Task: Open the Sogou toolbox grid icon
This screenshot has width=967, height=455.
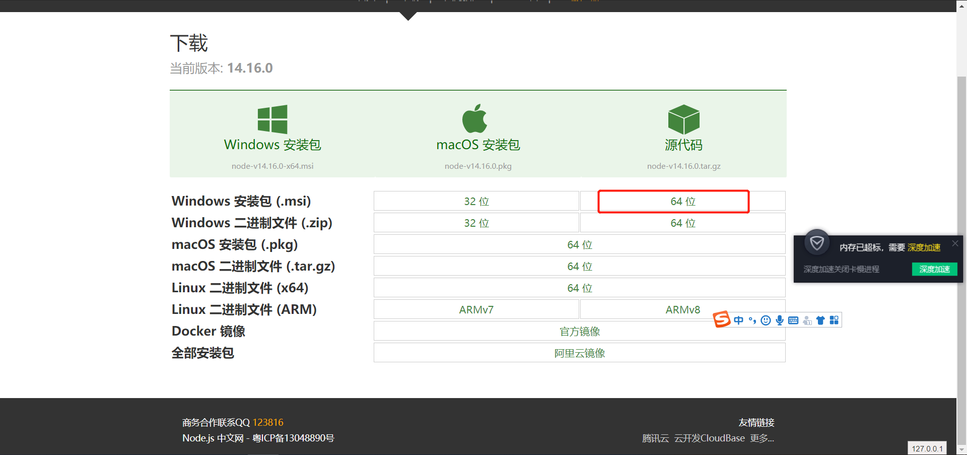Action: click(x=834, y=320)
